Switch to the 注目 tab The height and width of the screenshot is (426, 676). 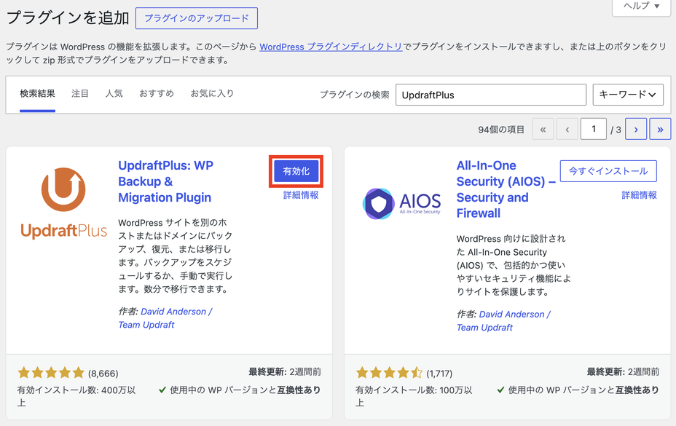pyautogui.click(x=79, y=93)
